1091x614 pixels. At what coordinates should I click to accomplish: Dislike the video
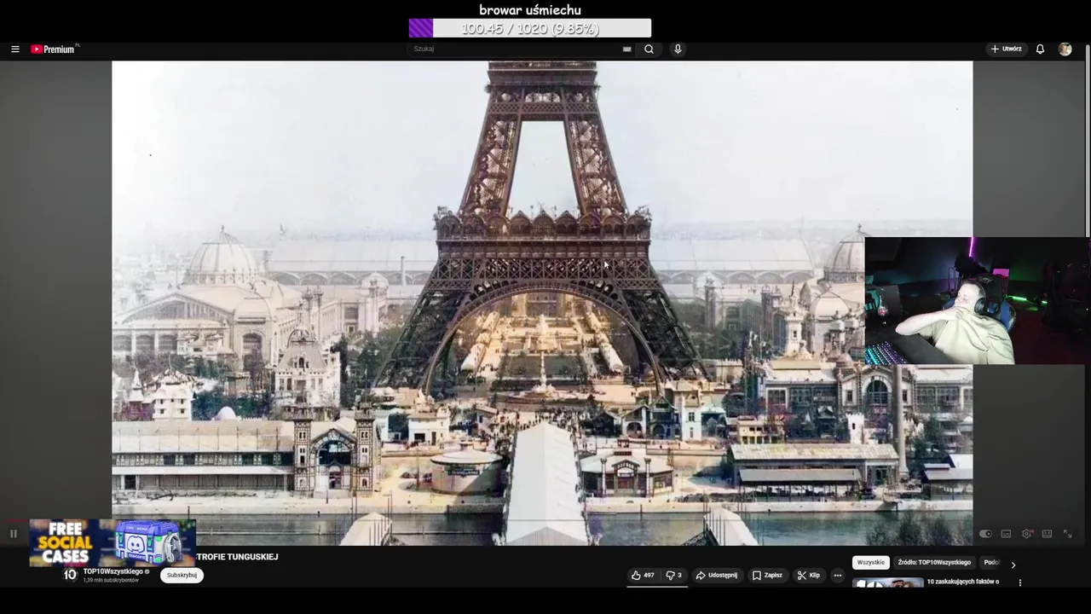[673, 576]
